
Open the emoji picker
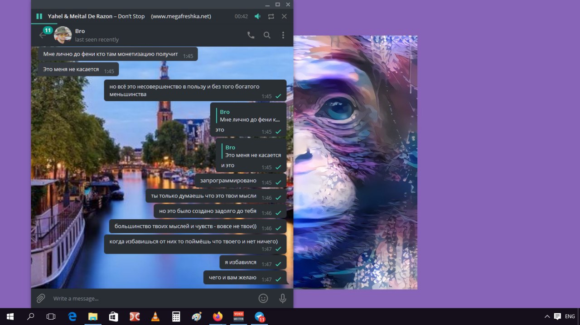263,298
